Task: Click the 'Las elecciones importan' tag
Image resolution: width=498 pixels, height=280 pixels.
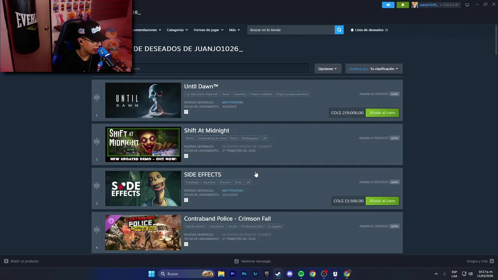Action: (202, 94)
